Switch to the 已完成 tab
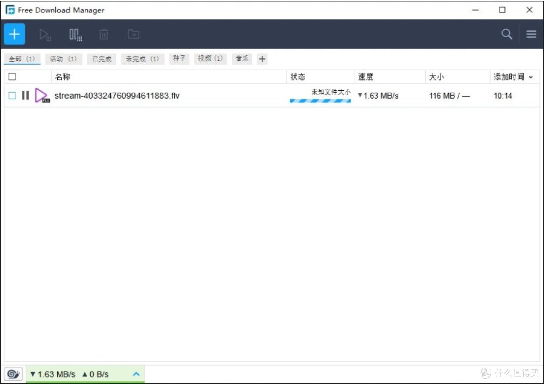 (x=102, y=59)
